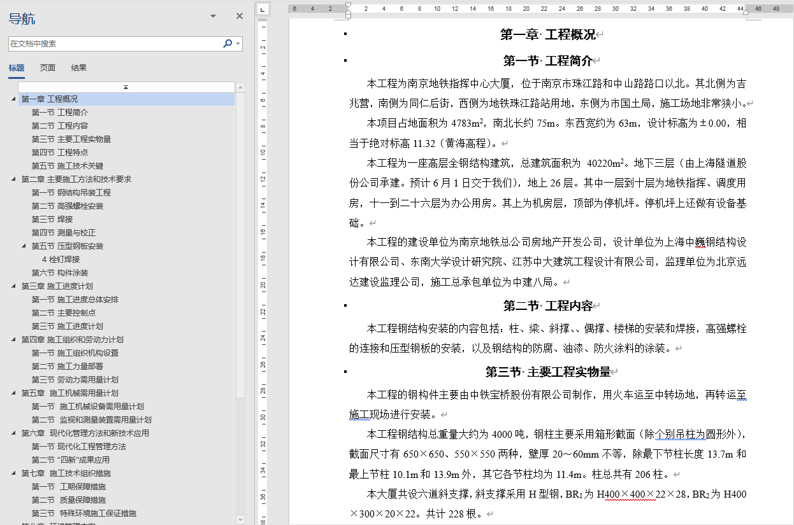Viewport: 794px width, 525px height.
Task: Click the black heading bullet beside 第一章 工程概况
Action: 344,35
